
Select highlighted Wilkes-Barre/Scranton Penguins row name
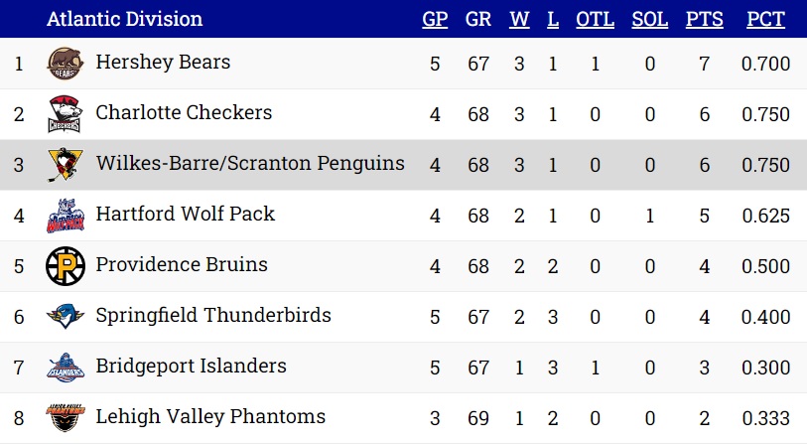point(250,163)
